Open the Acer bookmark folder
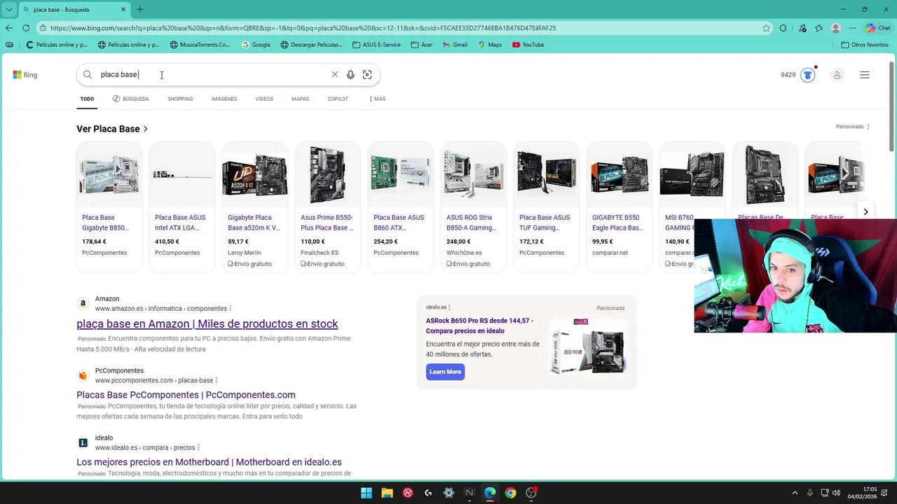 pyautogui.click(x=421, y=45)
